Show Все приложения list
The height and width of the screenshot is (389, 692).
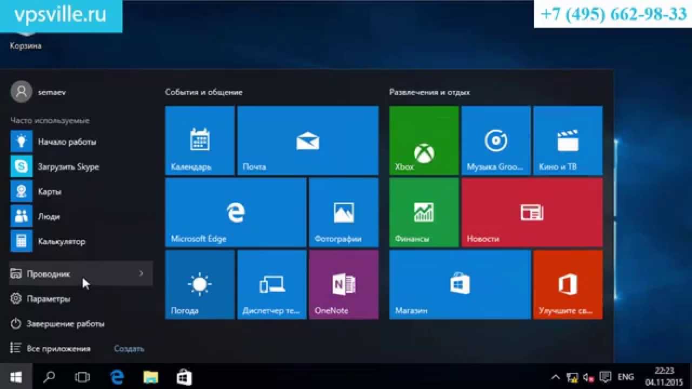pyautogui.click(x=50, y=348)
